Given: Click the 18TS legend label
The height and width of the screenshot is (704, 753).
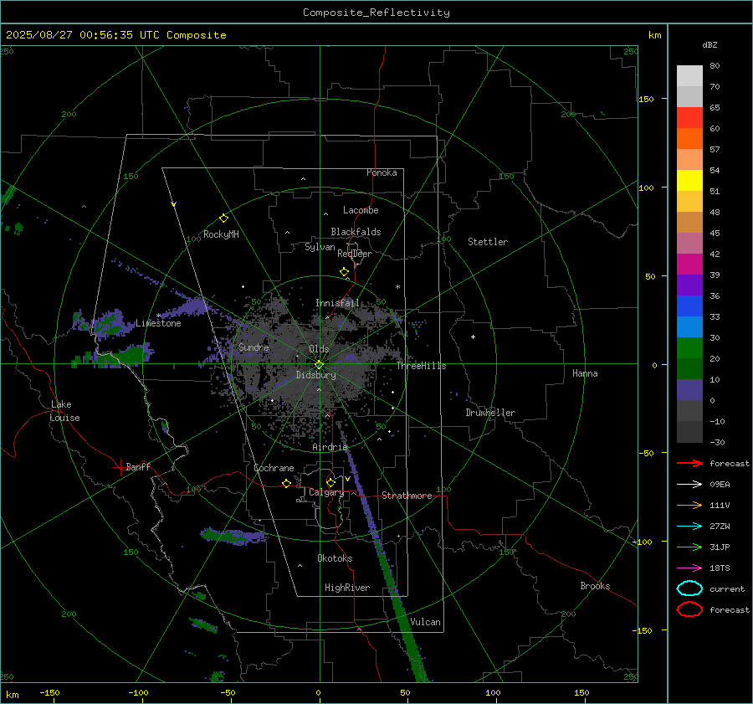Looking at the screenshot, I should coord(720,568).
